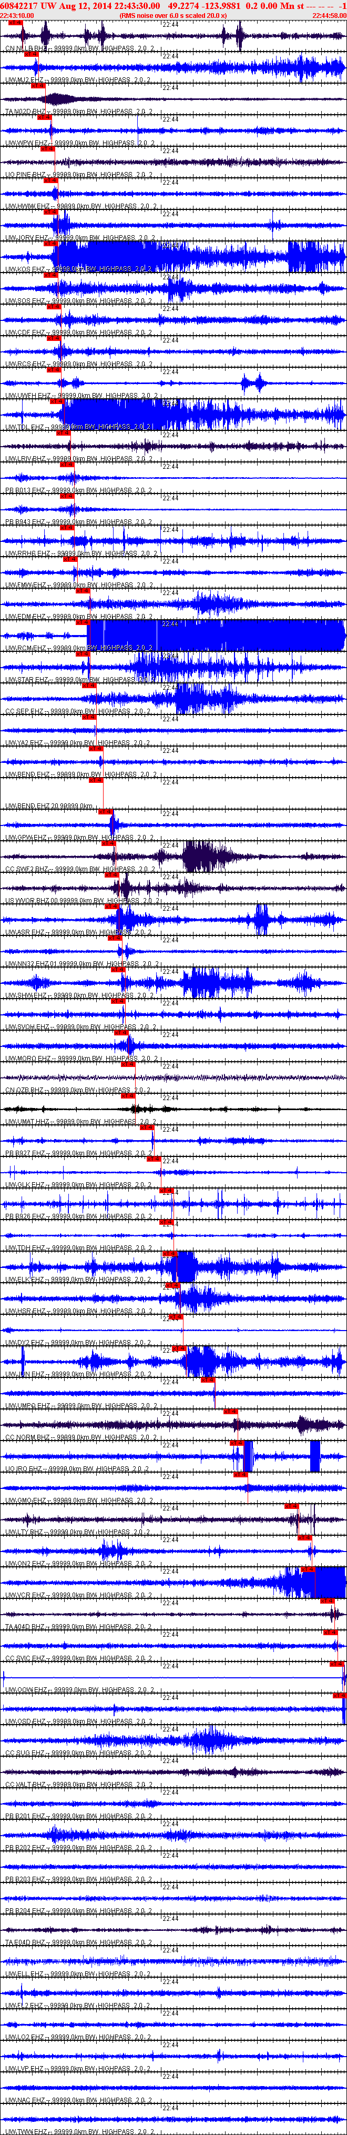Click the end time 22:44:50.00 label
The image size is (347, 2135).
[329, 15]
